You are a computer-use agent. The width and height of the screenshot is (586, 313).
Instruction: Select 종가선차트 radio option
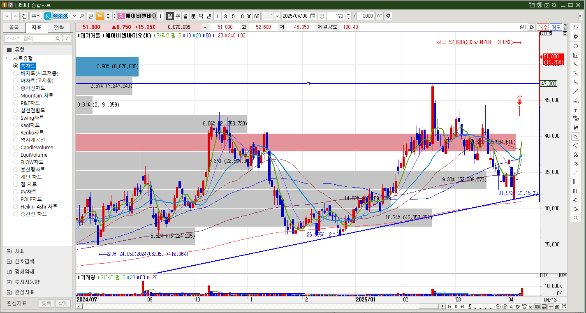[x=16, y=88]
